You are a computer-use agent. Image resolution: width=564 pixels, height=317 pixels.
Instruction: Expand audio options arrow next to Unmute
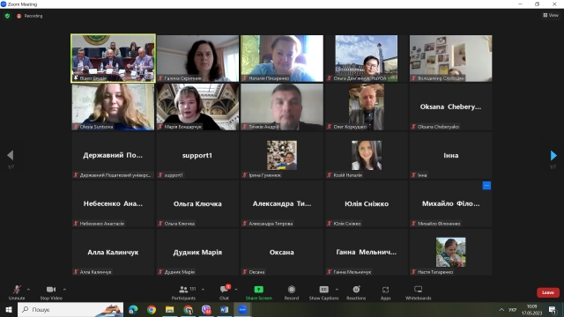(x=28, y=290)
